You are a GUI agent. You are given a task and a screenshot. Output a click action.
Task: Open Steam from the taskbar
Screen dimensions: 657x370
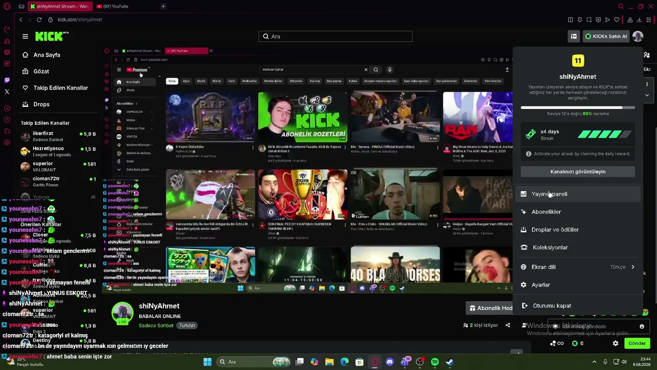450,362
